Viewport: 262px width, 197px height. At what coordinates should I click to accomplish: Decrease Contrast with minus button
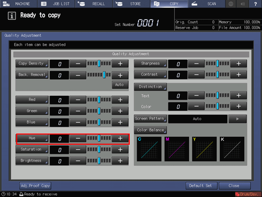pyautogui.click(x=196, y=75)
